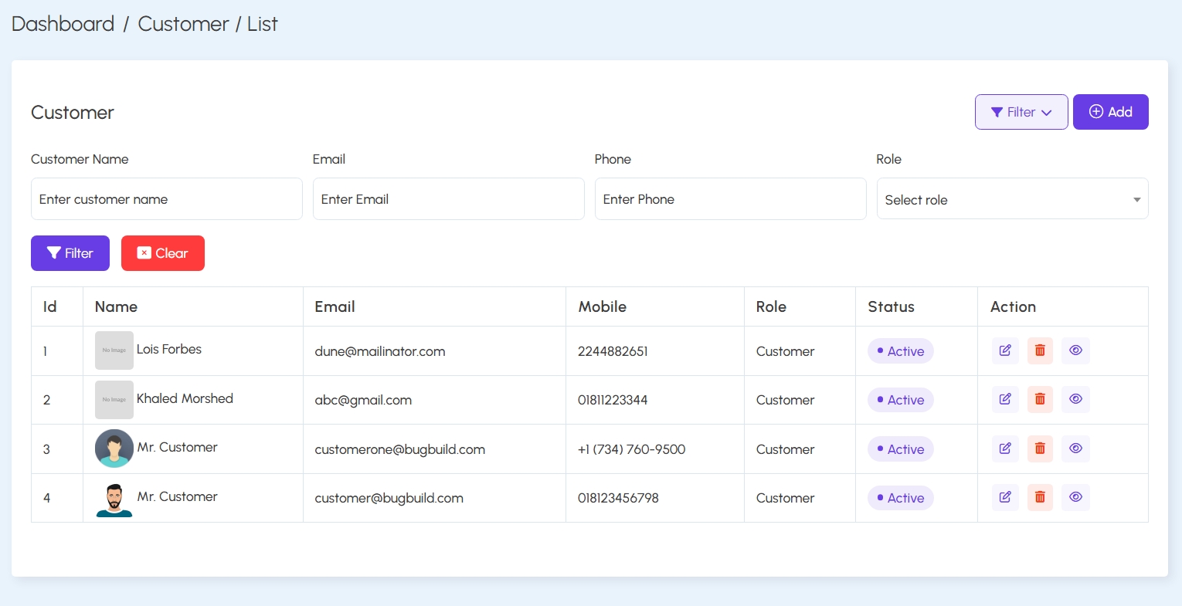Viewport: 1182px width, 606px height.
Task: Click Khaled Morshed no-image thumbnail
Action: [x=114, y=400]
